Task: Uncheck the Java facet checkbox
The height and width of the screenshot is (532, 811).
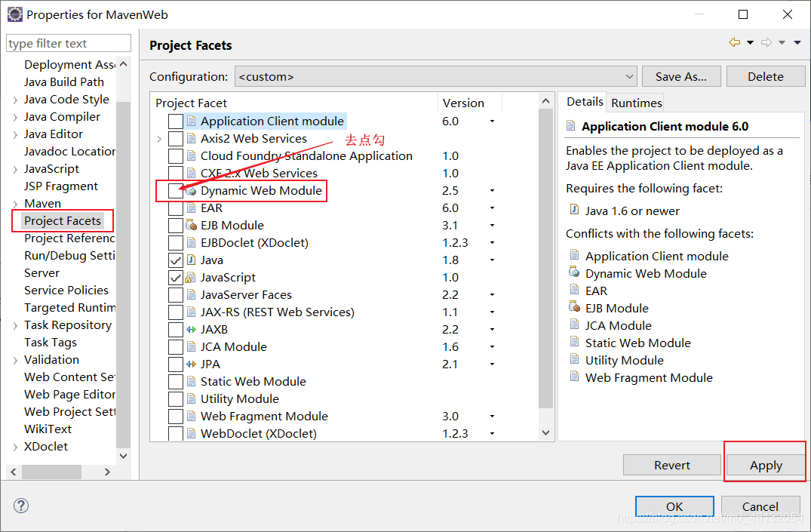Action: [x=175, y=260]
